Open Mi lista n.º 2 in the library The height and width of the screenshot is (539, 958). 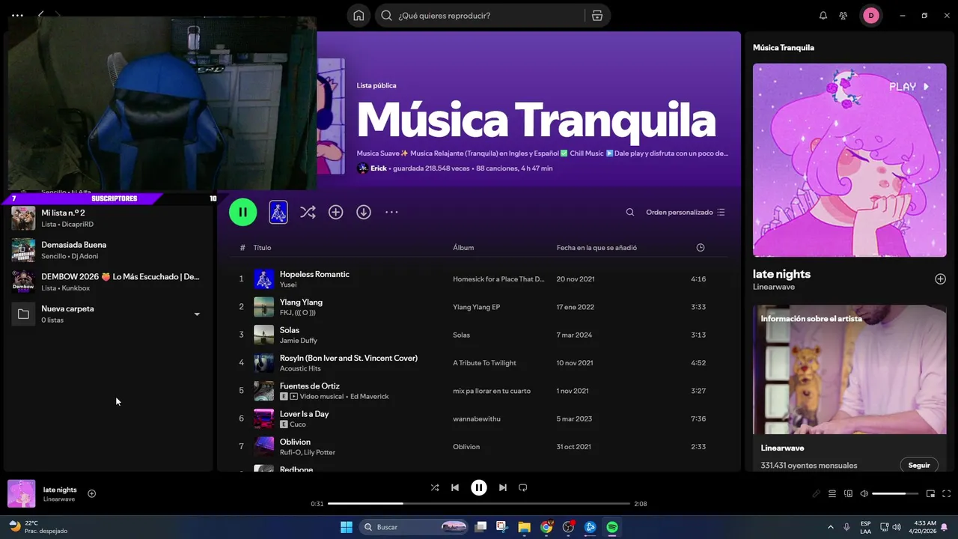109,218
